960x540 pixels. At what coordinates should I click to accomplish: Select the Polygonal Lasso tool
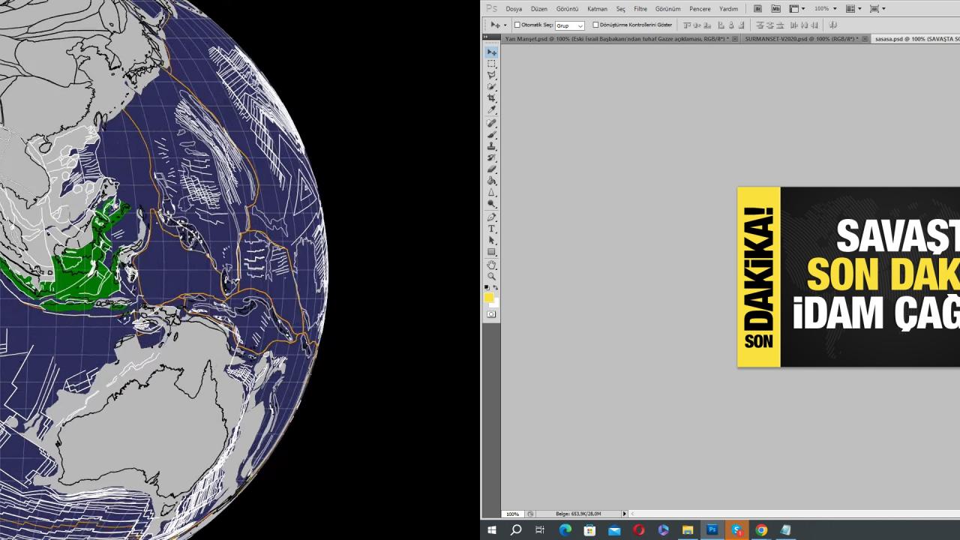[x=491, y=75]
